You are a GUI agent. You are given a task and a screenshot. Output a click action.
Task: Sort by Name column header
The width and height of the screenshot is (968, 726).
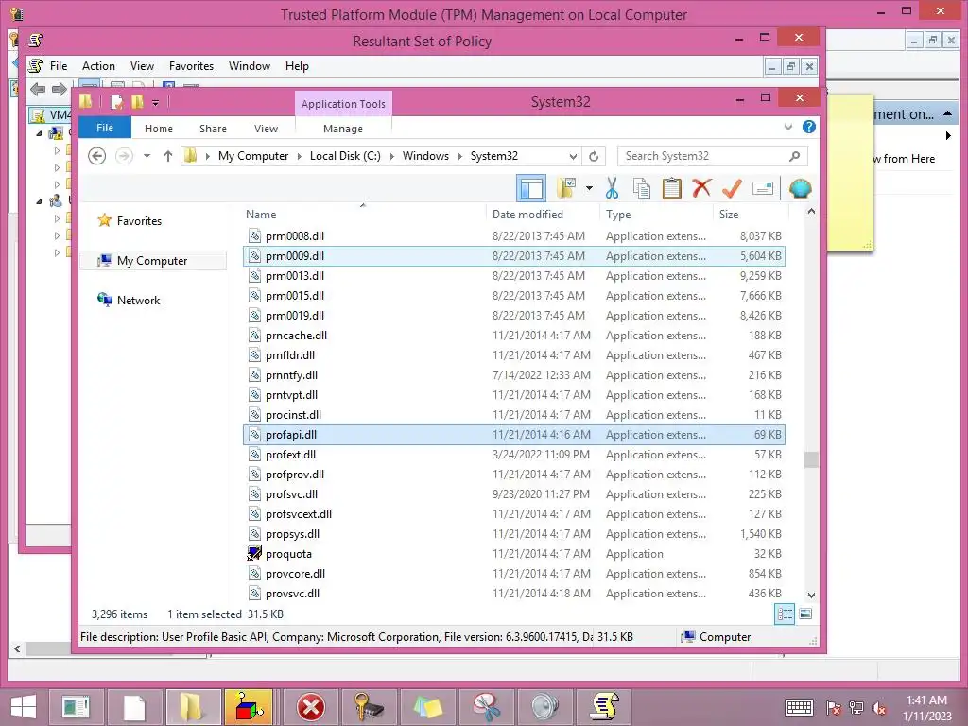click(363, 215)
